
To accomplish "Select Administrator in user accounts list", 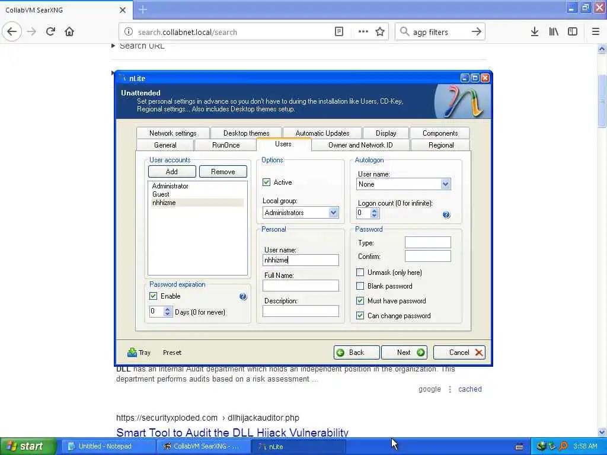I will 170,186.
